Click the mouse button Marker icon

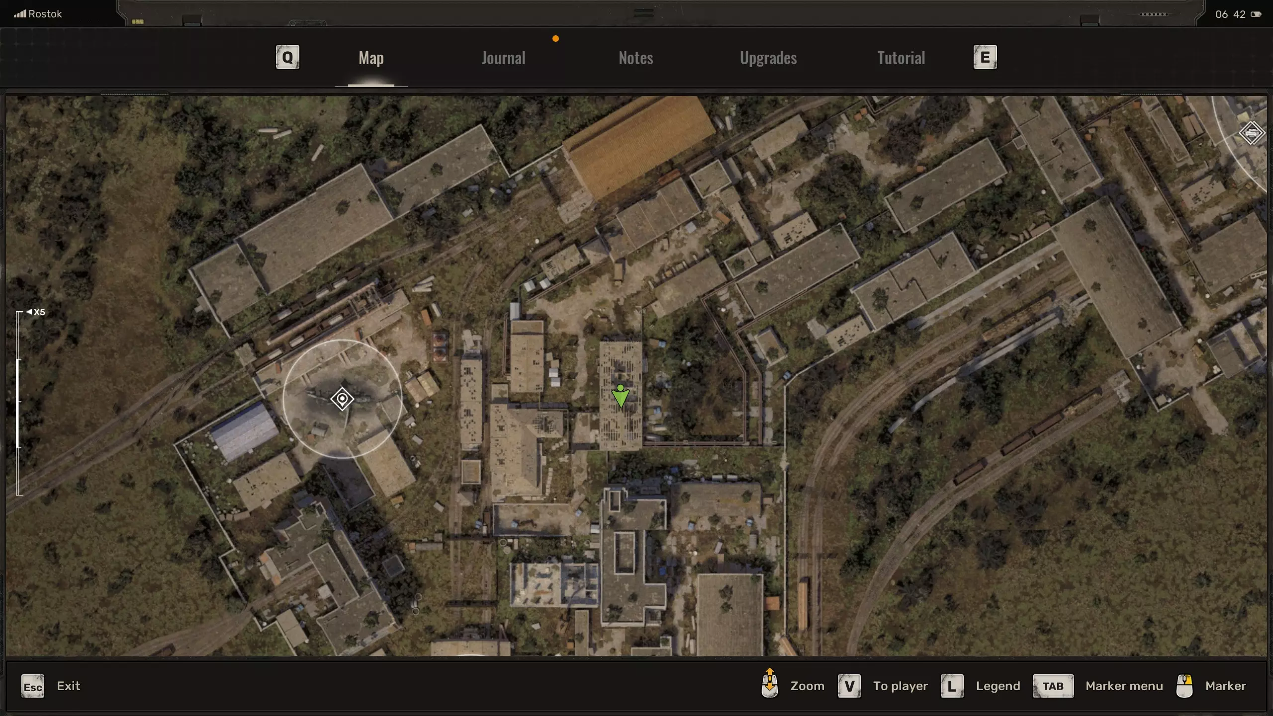coord(1184,686)
